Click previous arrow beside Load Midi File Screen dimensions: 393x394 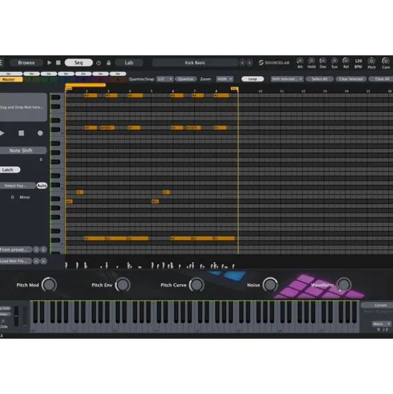[x=36, y=261]
